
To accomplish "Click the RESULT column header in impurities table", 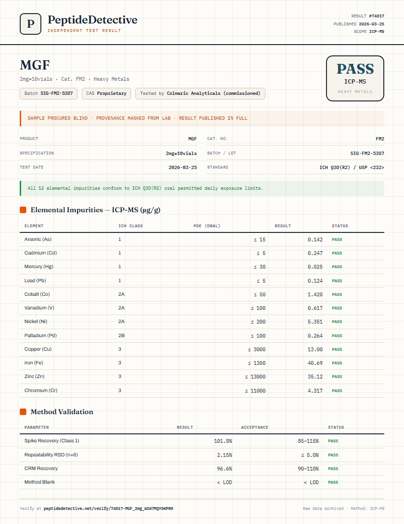I will coord(283,226).
